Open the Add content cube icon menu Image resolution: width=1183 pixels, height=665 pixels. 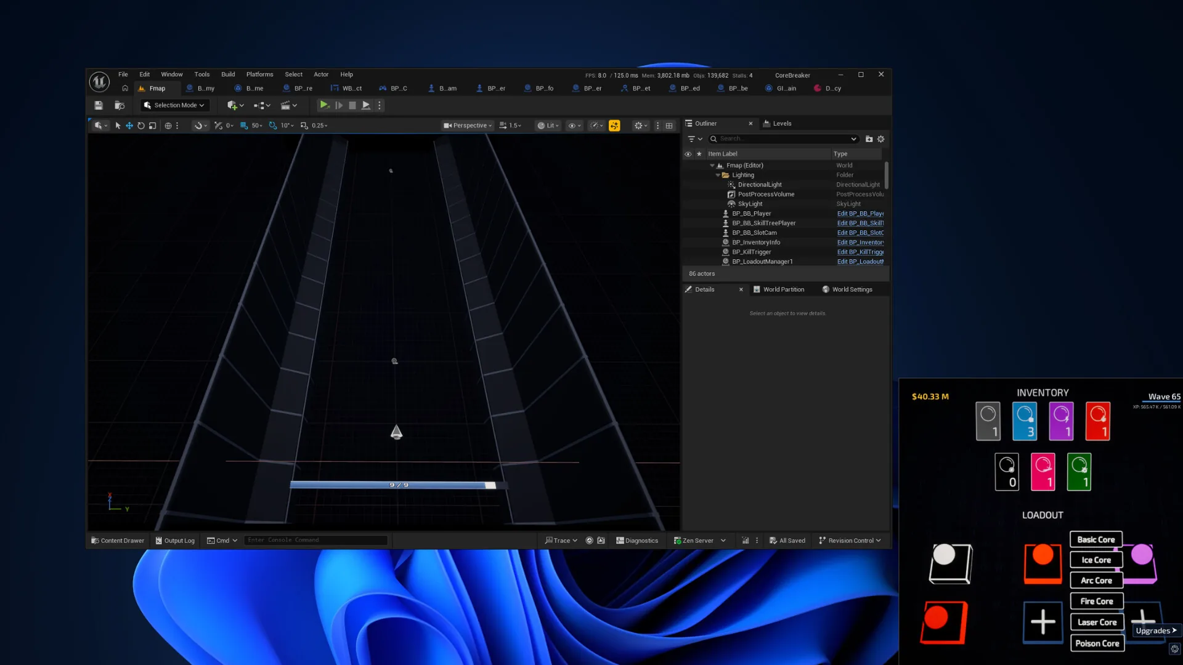235,105
